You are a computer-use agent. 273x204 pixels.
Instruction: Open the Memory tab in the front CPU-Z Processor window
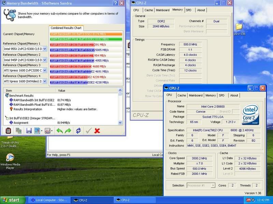tap(211, 96)
